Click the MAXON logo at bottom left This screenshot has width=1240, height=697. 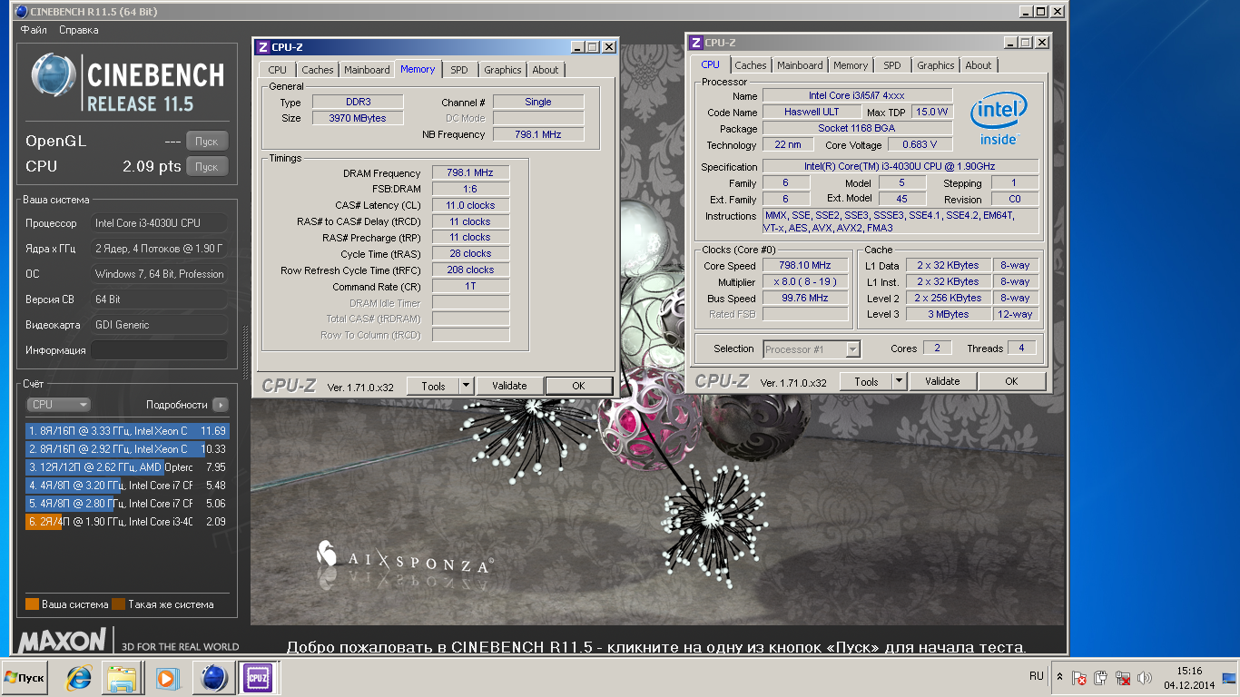[x=63, y=641]
